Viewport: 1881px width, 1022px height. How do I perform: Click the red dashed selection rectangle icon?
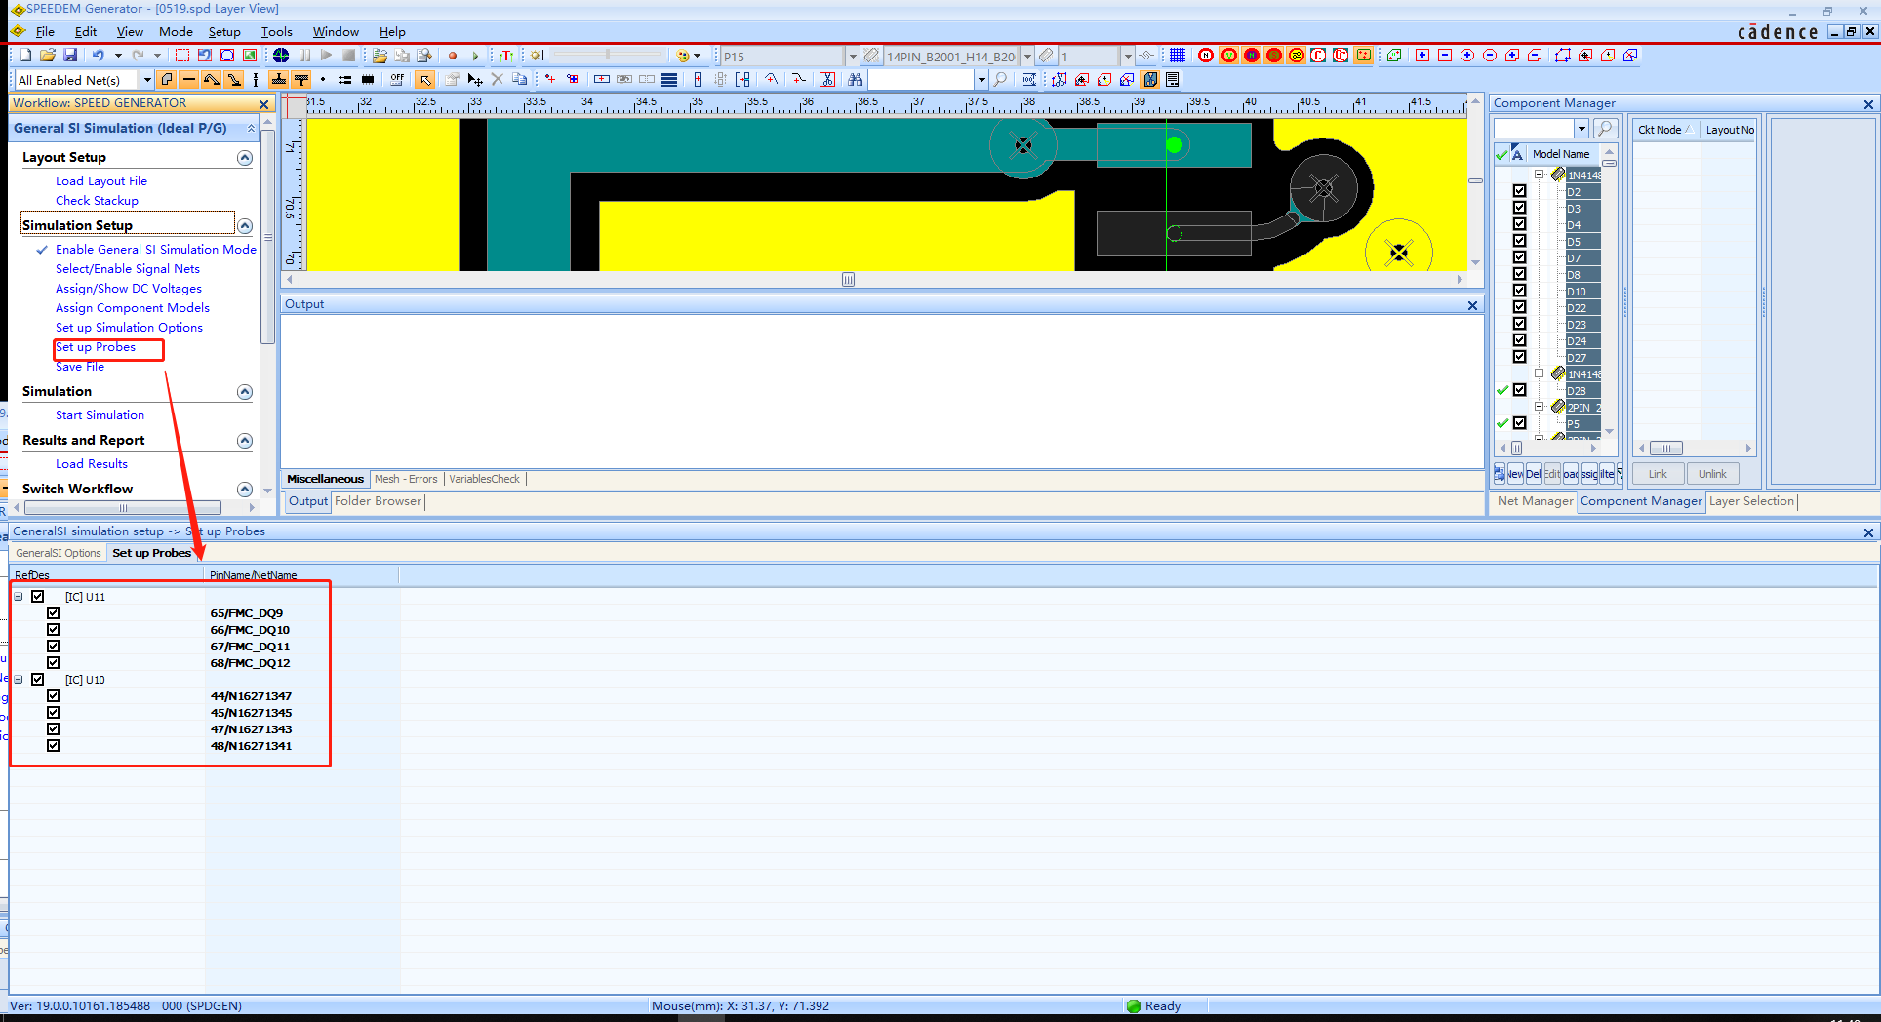[182, 56]
